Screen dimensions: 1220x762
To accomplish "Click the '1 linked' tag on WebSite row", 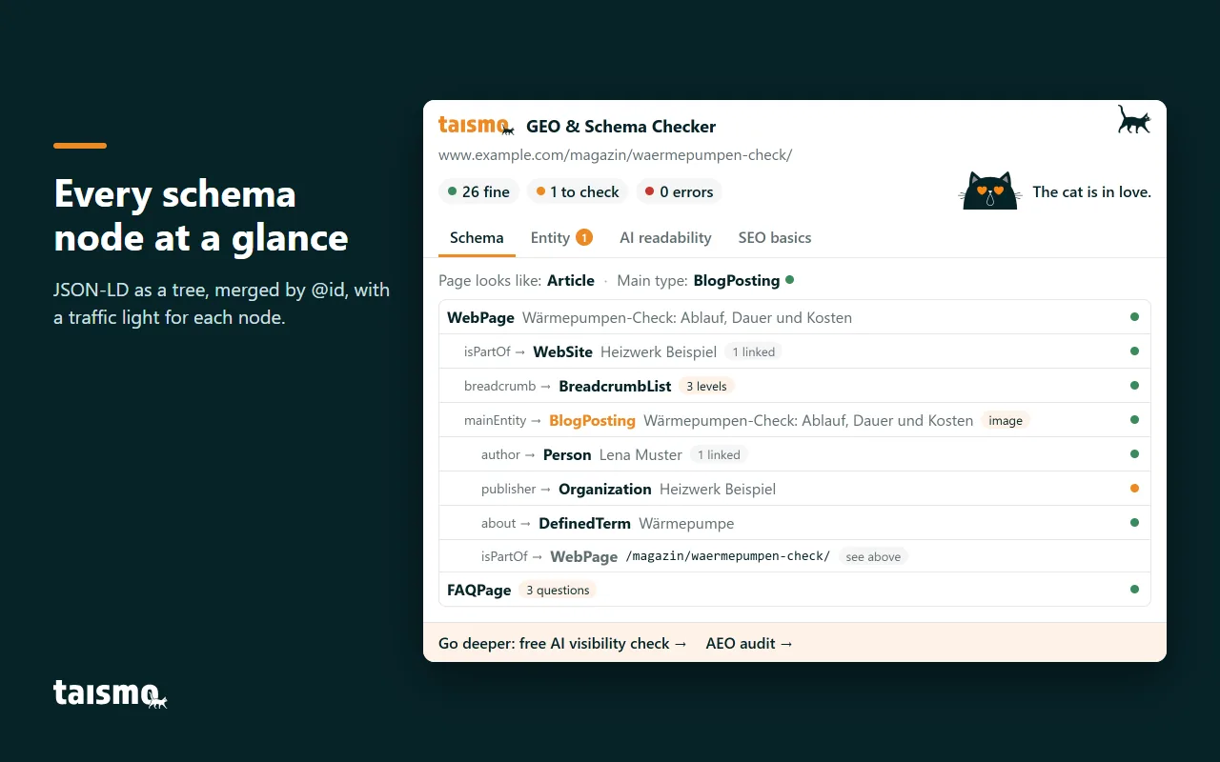I will [753, 351].
